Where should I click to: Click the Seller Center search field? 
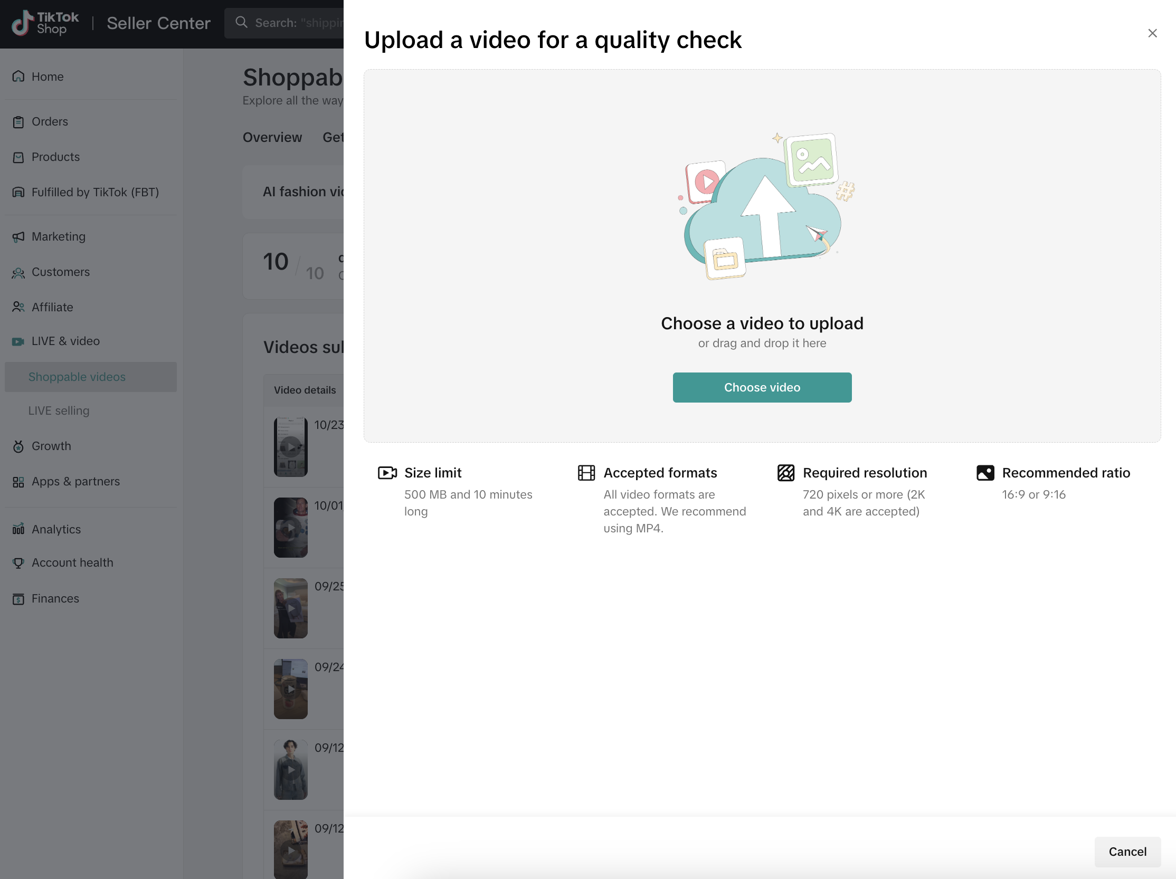coord(298,23)
